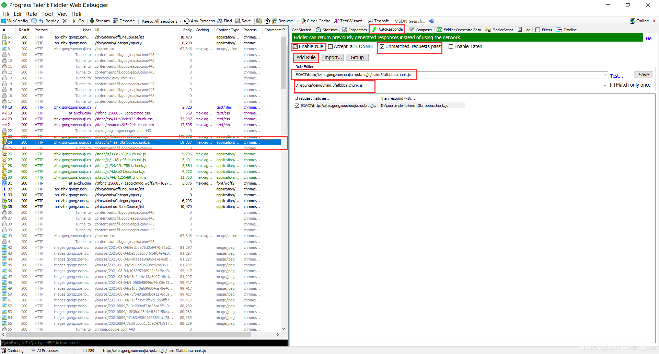Click the Add Rule button
This screenshot has height=354, width=659.
pyautogui.click(x=305, y=57)
